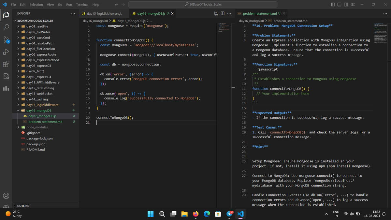
Task: Open the Extensions view
Action: point(6,64)
